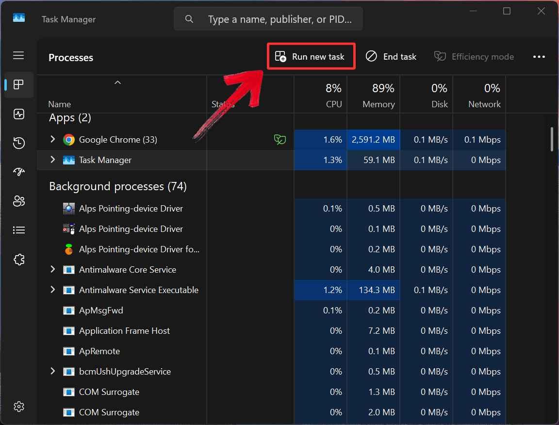Expand the bcmUshUpgradeService entry
This screenshot has width=559, height=425.
click(x=52, y=371)
